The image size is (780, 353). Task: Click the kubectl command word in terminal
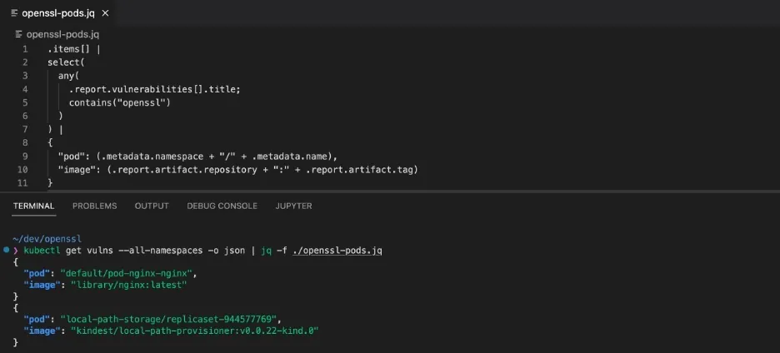pyautogui.click(x=42, y=251)
